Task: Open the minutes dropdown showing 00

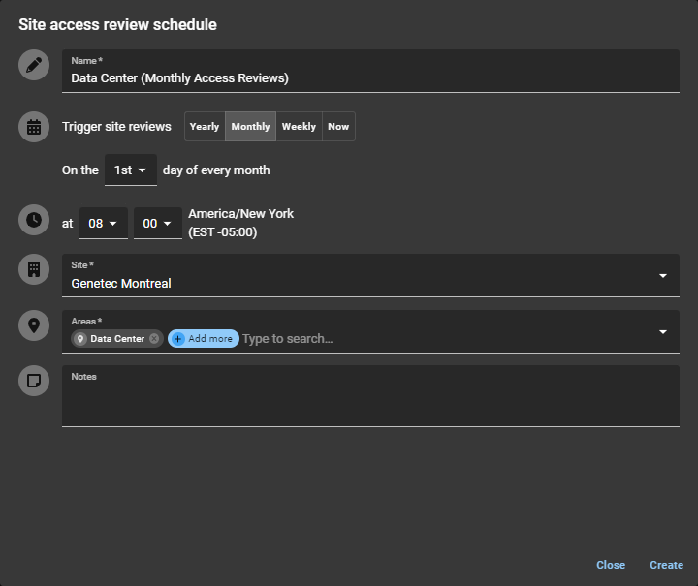Action: [x=157, y=224]
